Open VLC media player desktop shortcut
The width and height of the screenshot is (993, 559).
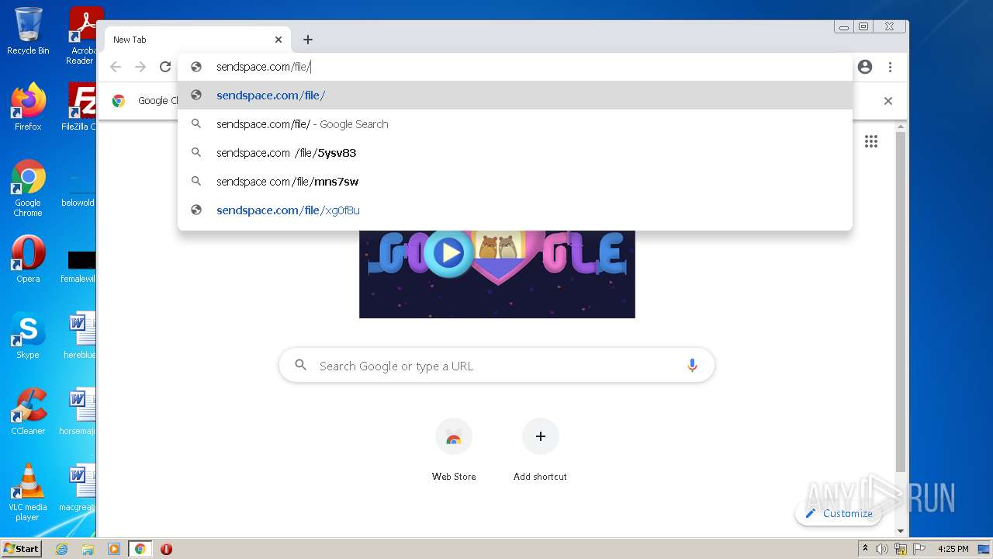[28, 491]
